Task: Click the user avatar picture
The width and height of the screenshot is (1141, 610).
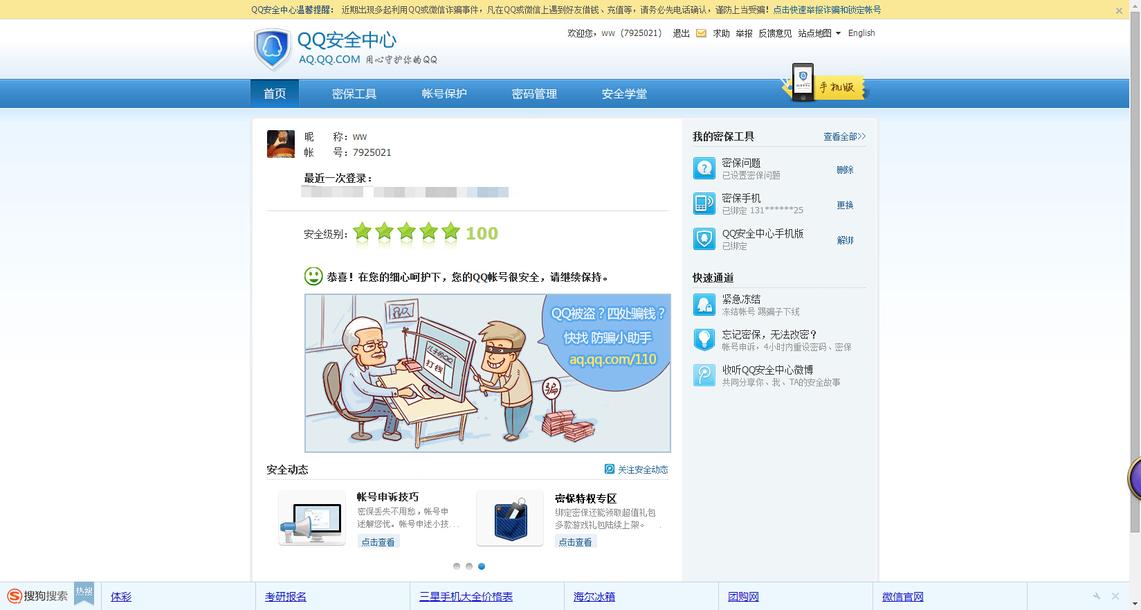Action: click(281, 144)
